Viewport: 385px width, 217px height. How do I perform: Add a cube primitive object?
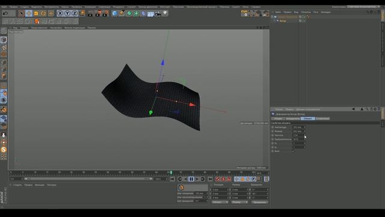(x=114, y=13)
